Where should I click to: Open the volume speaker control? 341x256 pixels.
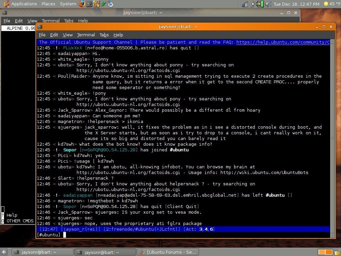268,4
